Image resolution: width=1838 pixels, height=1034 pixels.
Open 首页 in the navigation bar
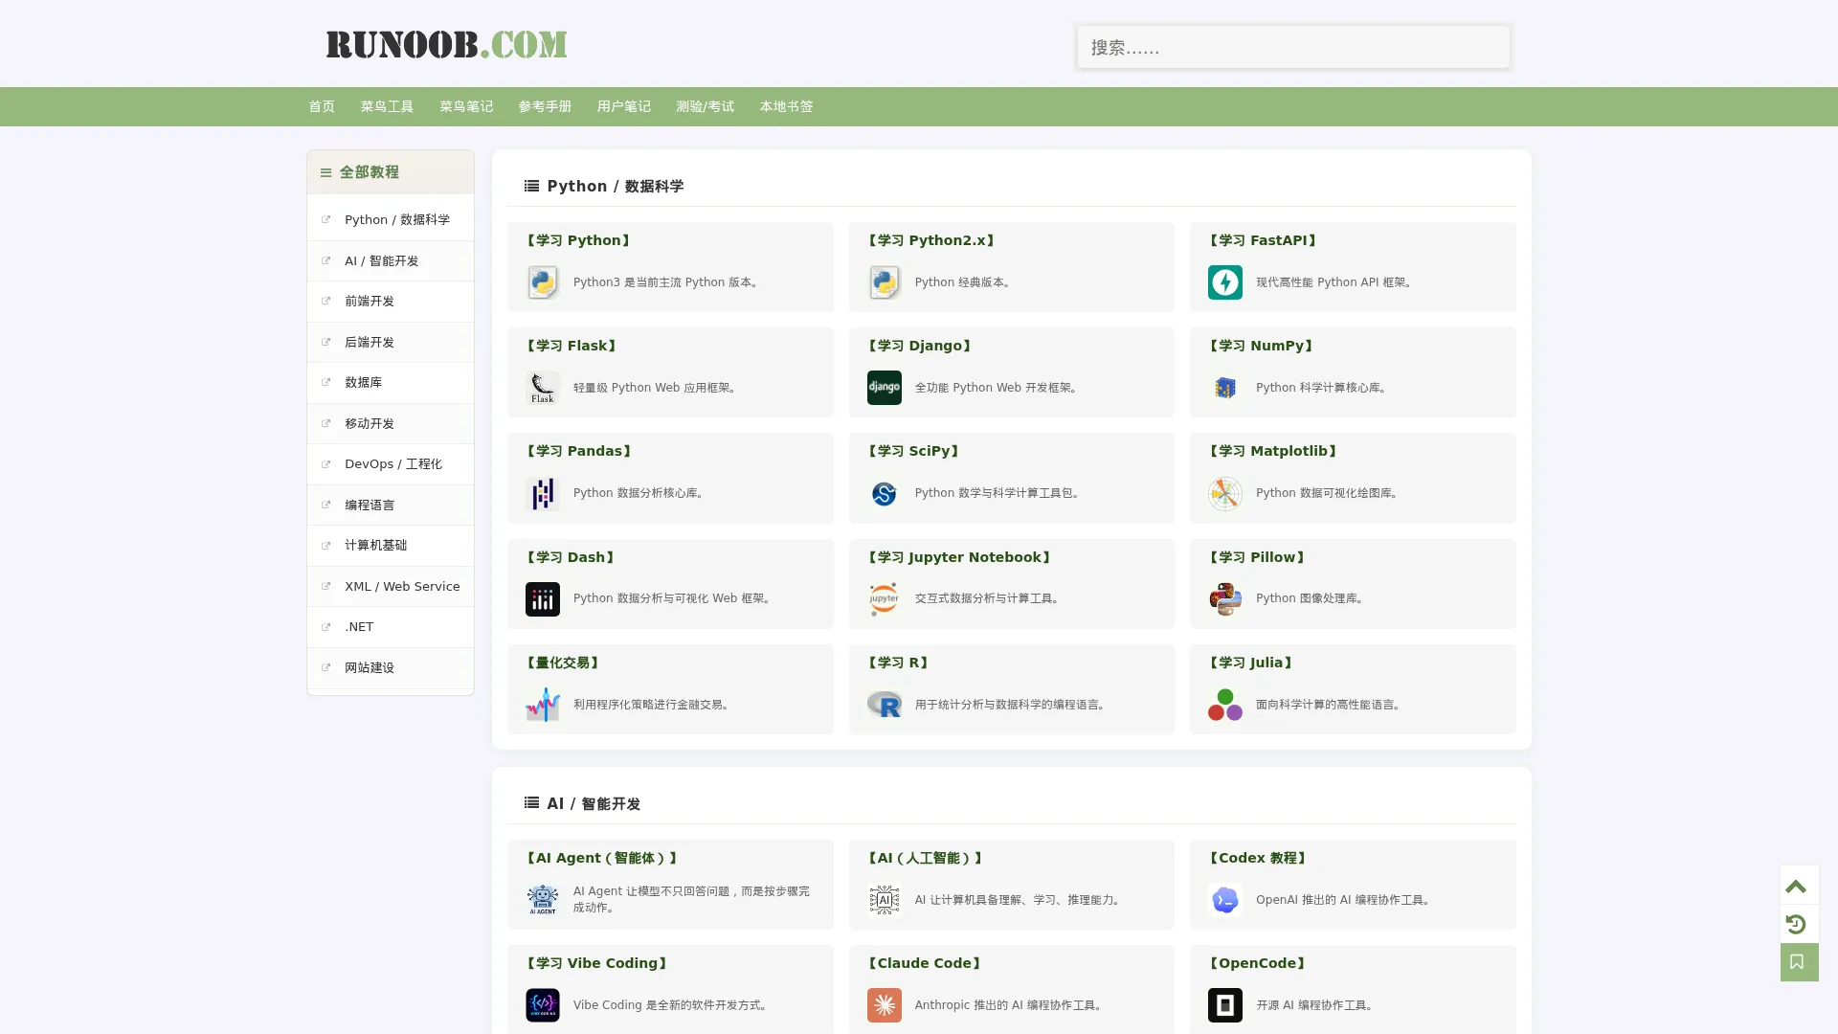coord(322,106)
